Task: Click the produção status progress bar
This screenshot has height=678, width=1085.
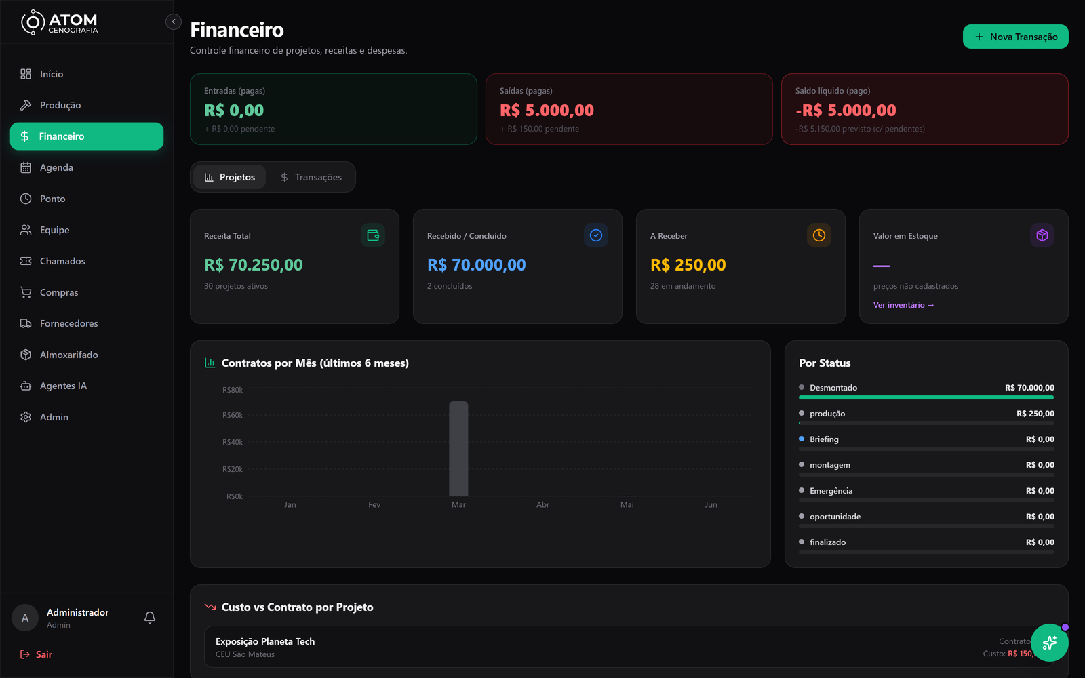Action: [x=926, y=423]
